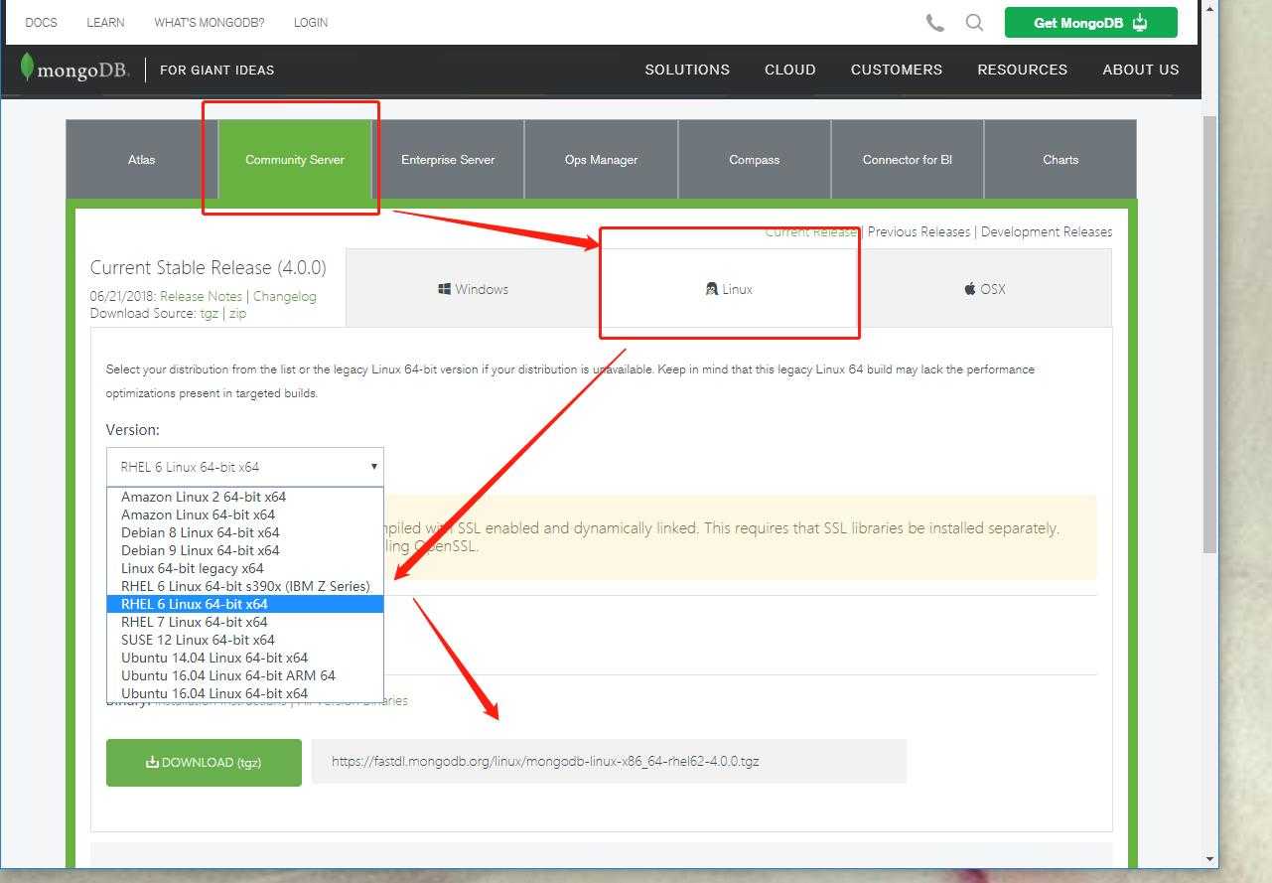Click the Get MongoDB button
1272x883 pixels.
click(1090, 23)
